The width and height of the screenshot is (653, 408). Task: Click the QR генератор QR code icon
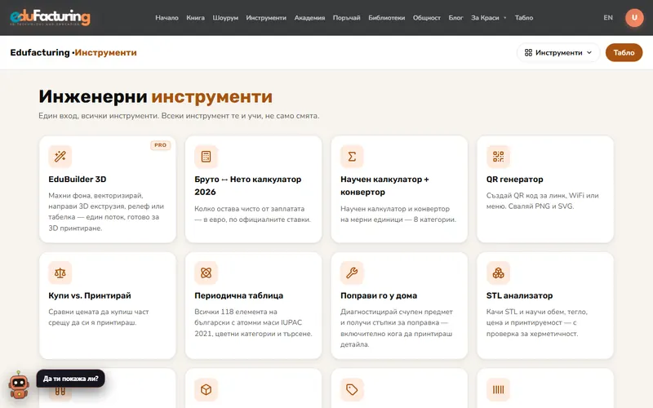point(498,157)
